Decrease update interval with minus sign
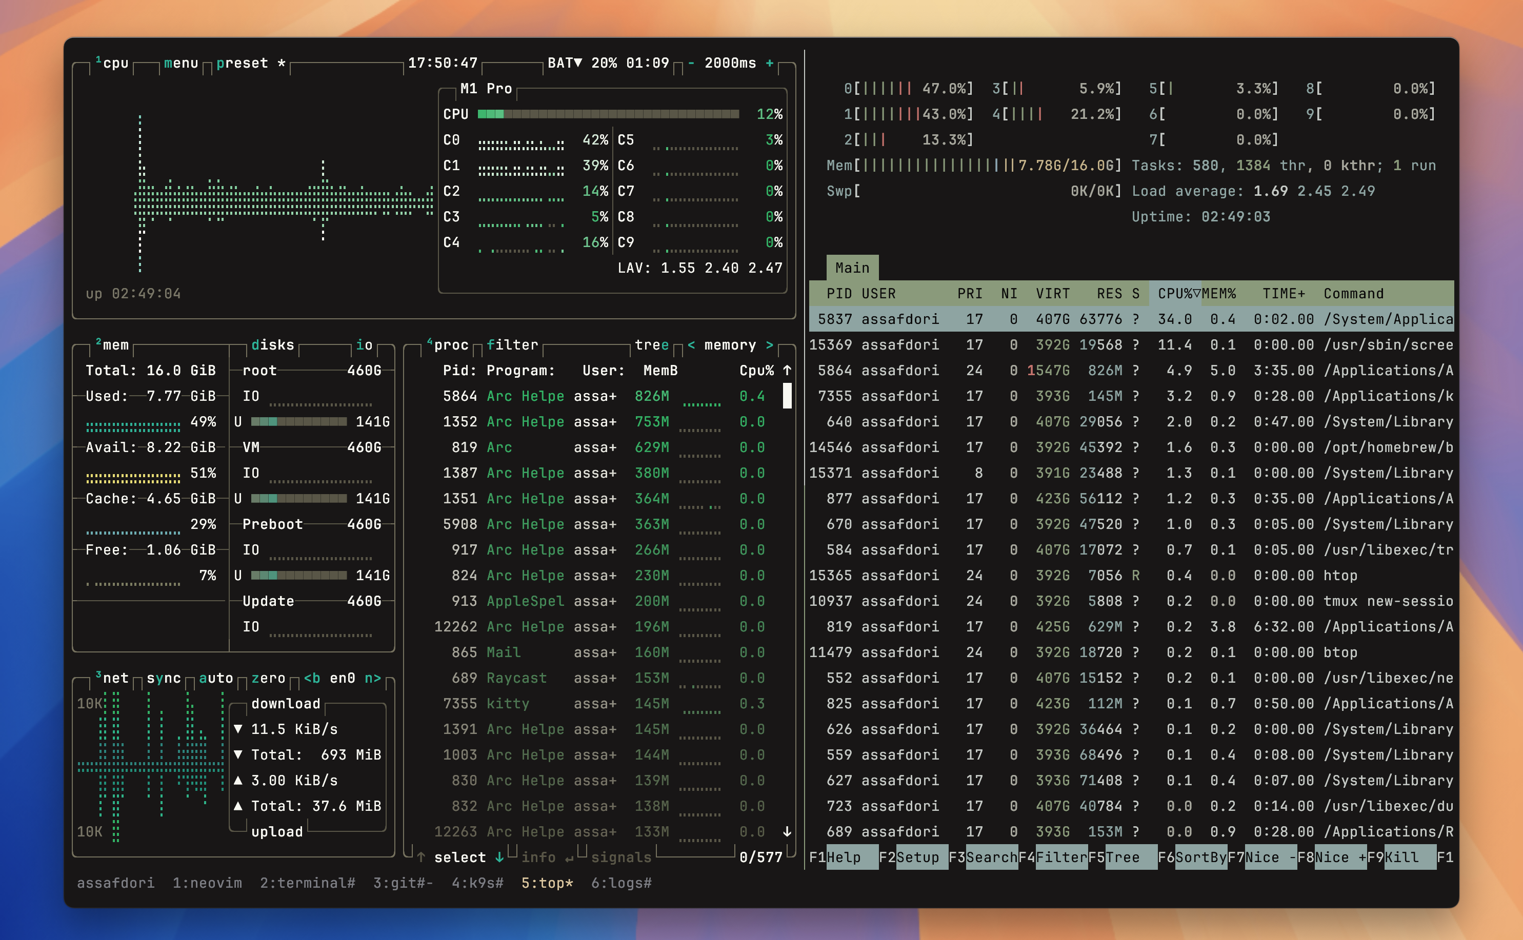 point(691,64)
